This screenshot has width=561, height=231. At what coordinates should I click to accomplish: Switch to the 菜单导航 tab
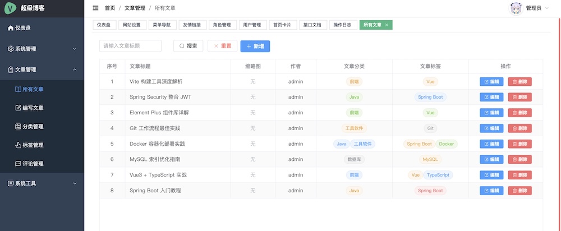pyautogui.click(x=162, y=25)
